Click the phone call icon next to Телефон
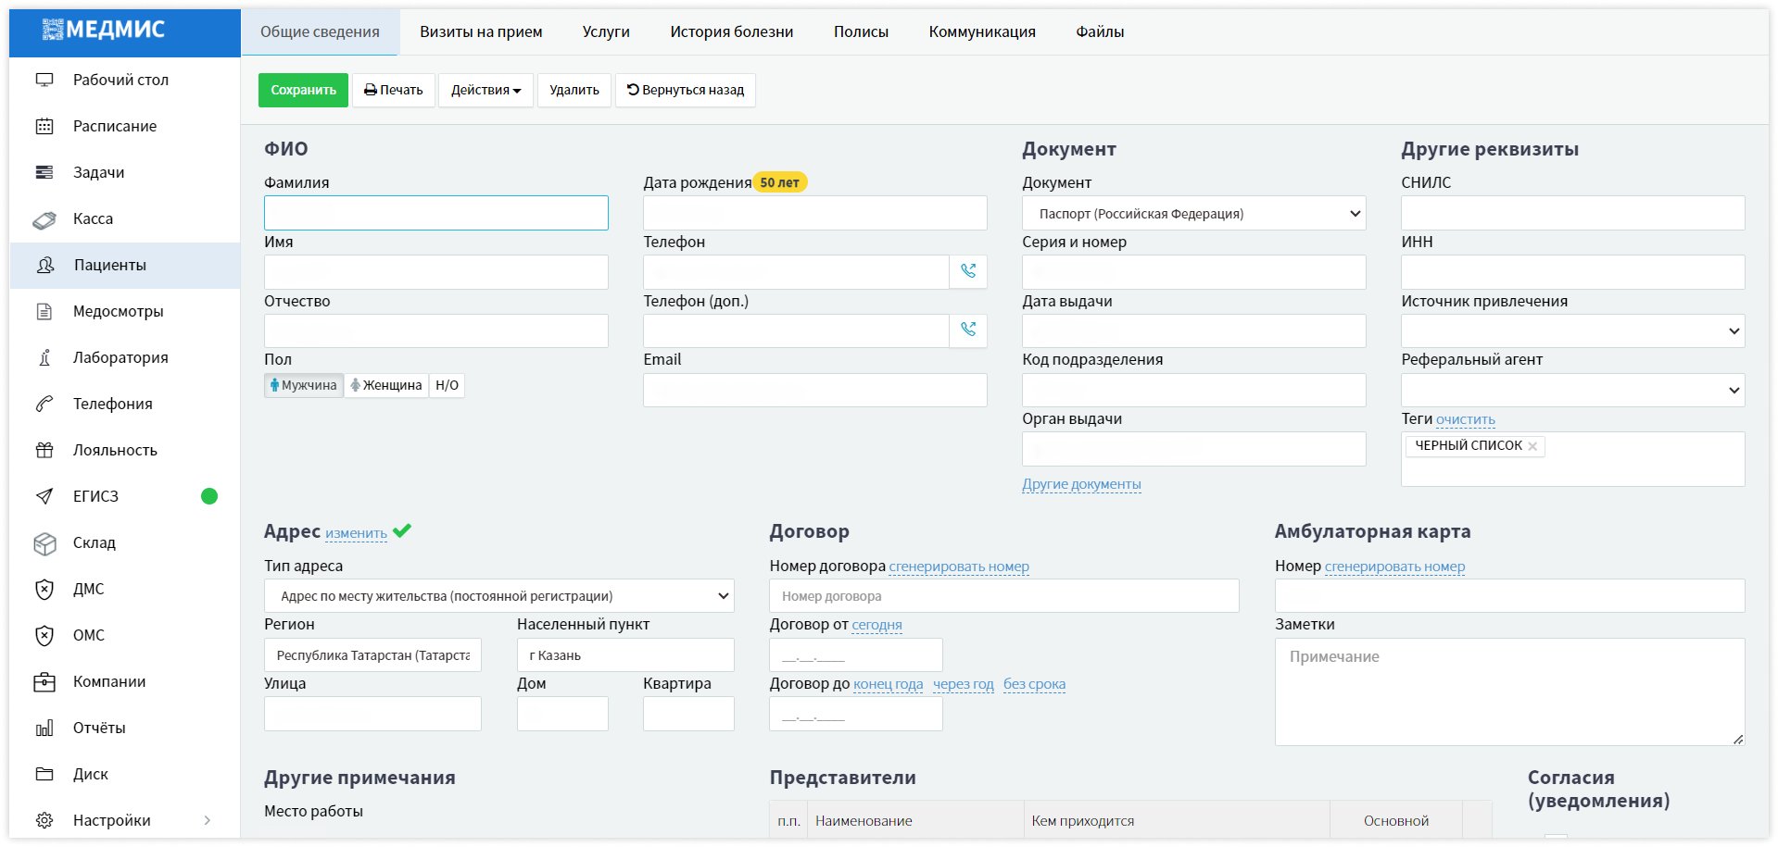 pyautogui.click(x=968, y=271)
